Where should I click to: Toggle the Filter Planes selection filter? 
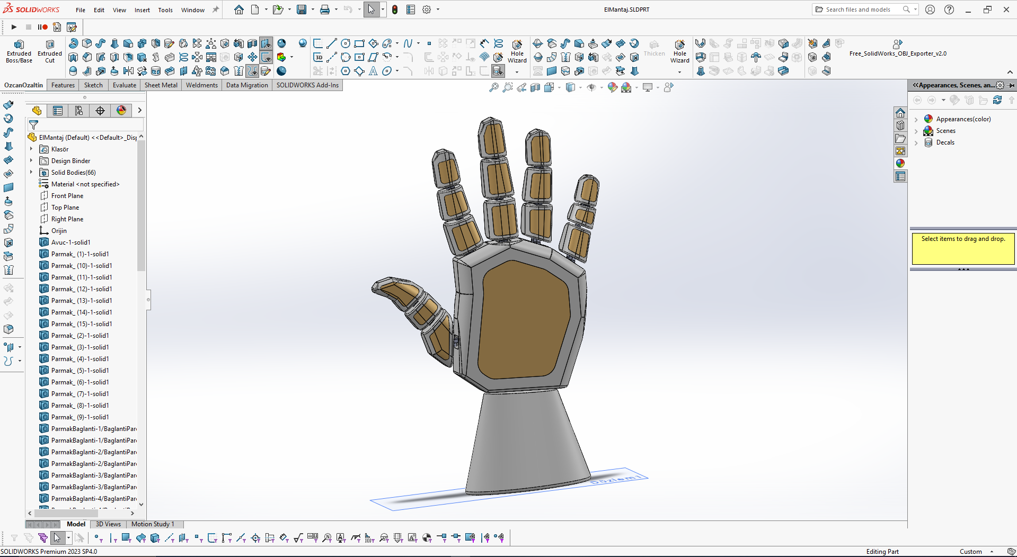pyautogui.click(x=183, y=538)
